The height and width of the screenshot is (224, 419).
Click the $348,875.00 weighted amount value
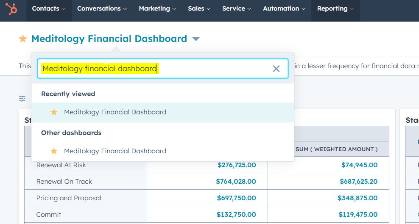tap(357, 198)
